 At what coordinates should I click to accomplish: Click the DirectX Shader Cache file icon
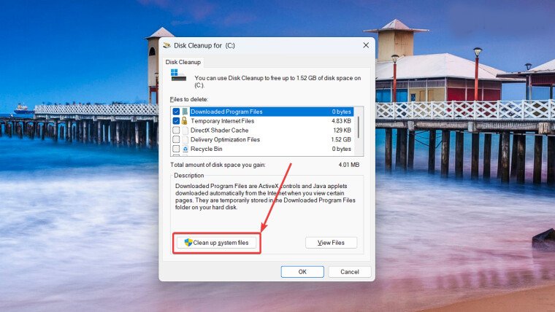click(185, 130)
